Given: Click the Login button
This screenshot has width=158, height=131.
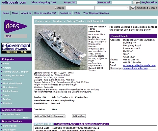Looking at the screenshot, I should pos(137,2).
